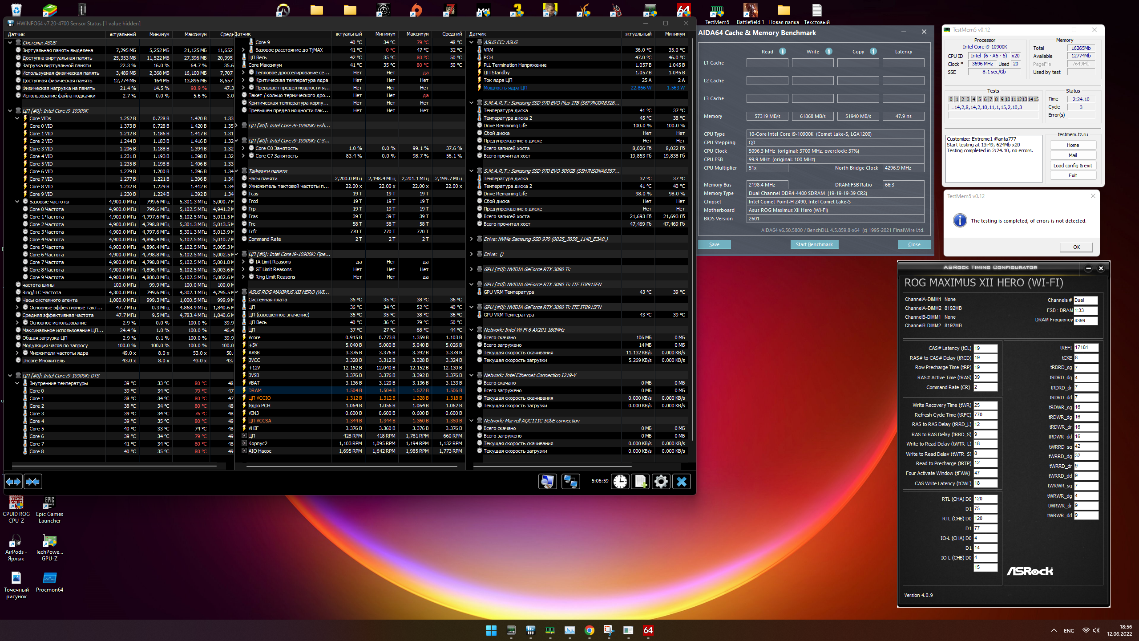Click the CAS# Latency (tCL) value field
Image resolution: width=1139 pixels, height=641 pixels.
pos(985,348)
